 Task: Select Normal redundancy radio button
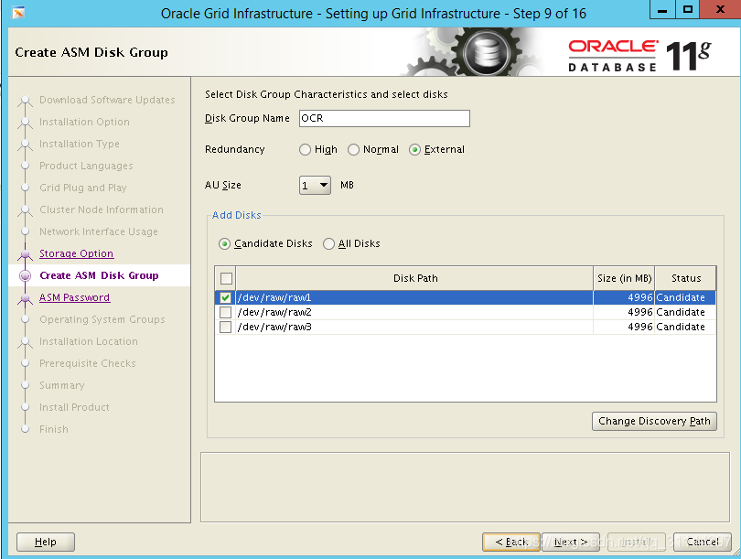click(x=353, y=150)
